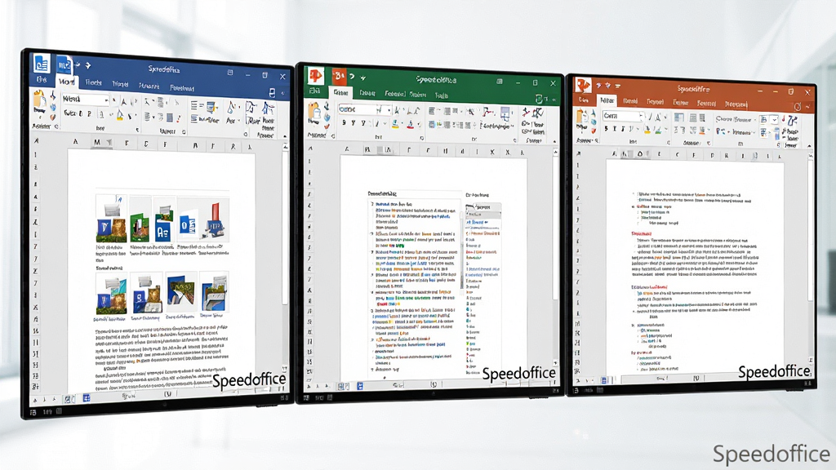Click the app logo icon in the orange window's title bar

point(583,85)
